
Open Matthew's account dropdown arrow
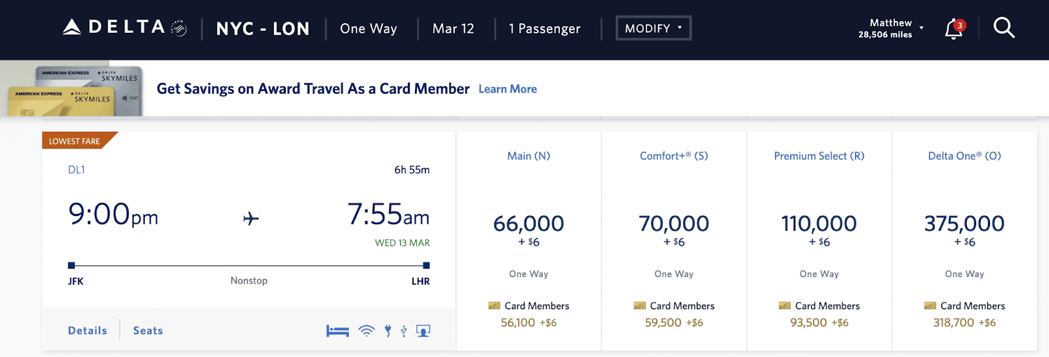coord(922,28)
